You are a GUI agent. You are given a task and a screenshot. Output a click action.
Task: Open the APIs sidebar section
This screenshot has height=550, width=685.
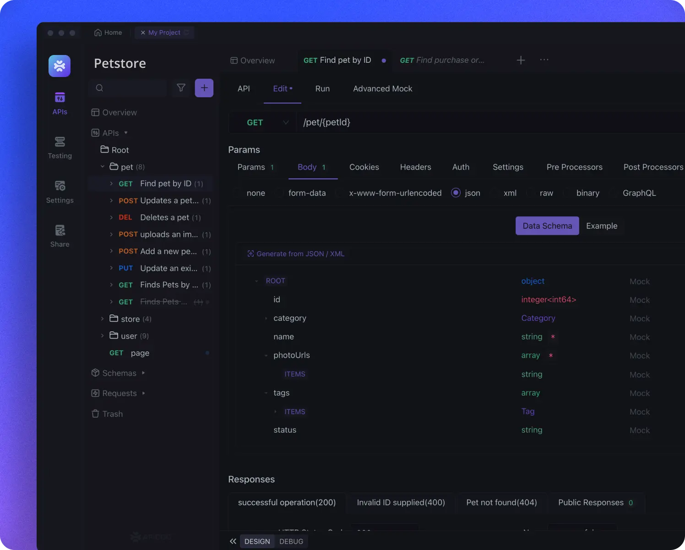[x=60, y=104]
